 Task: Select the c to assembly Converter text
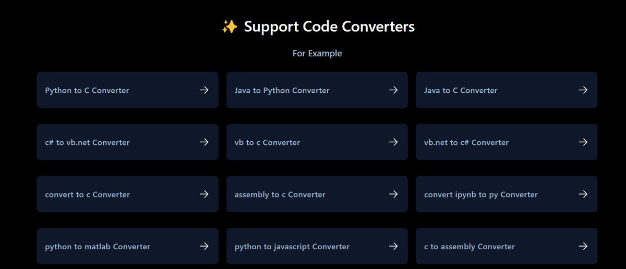[x=469, y=247]
